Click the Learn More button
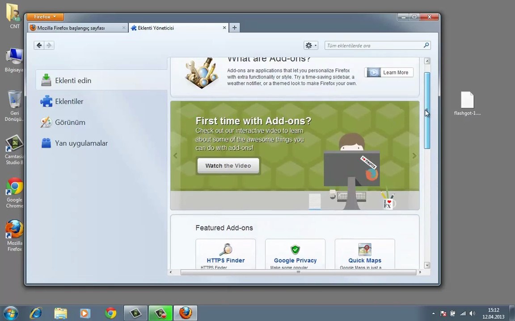 389,72
